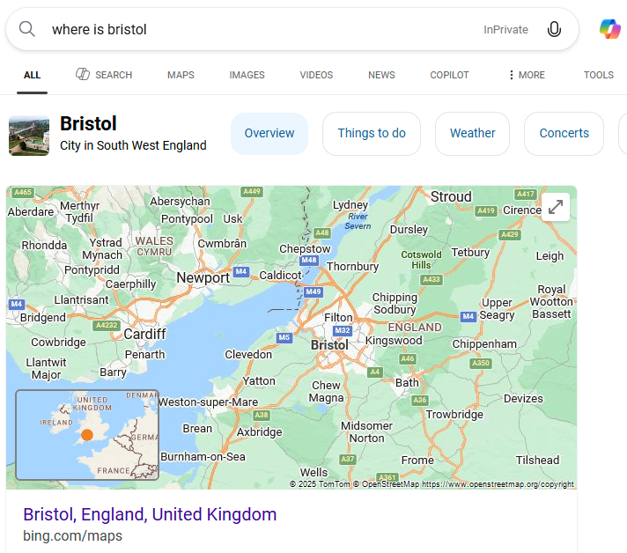Image resolution: width=627 pixels, height=553 pixels.
Task: Open Bristol thumbnail photo
Action: click(x=29, y=136)
